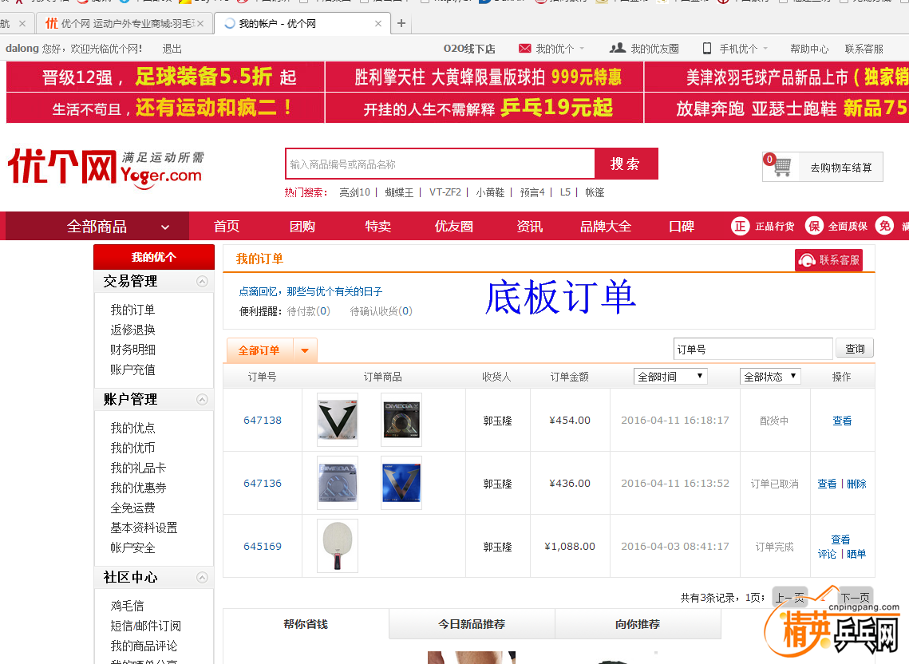
Task: Focus the product search input field
Action: [x=440, y=164]
